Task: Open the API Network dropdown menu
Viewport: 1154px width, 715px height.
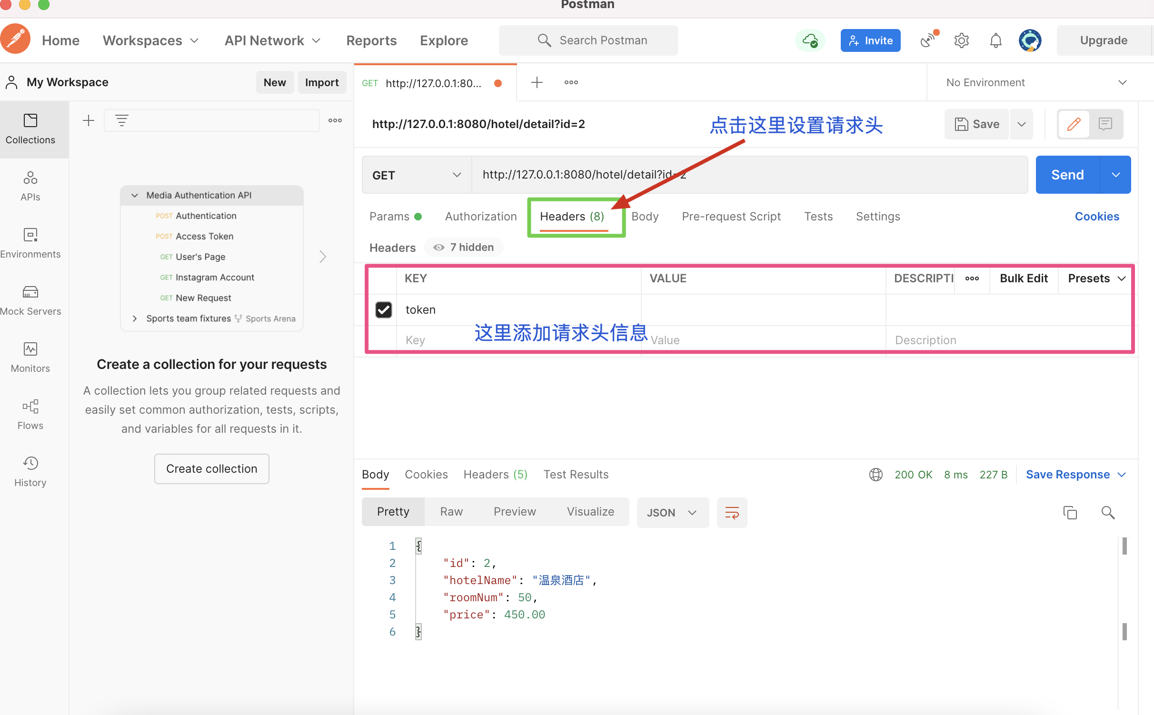Action: point(272,40)
